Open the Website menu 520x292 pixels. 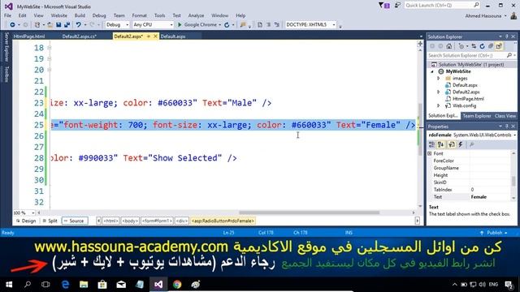click(x=59, y=15)
